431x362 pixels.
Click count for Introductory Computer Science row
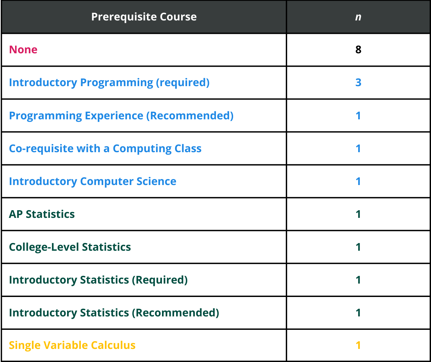pyautogui.click(x=358, y=181)
